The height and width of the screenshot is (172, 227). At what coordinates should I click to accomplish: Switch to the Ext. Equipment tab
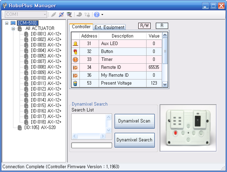pyautogui.click(x=109, y=27)
